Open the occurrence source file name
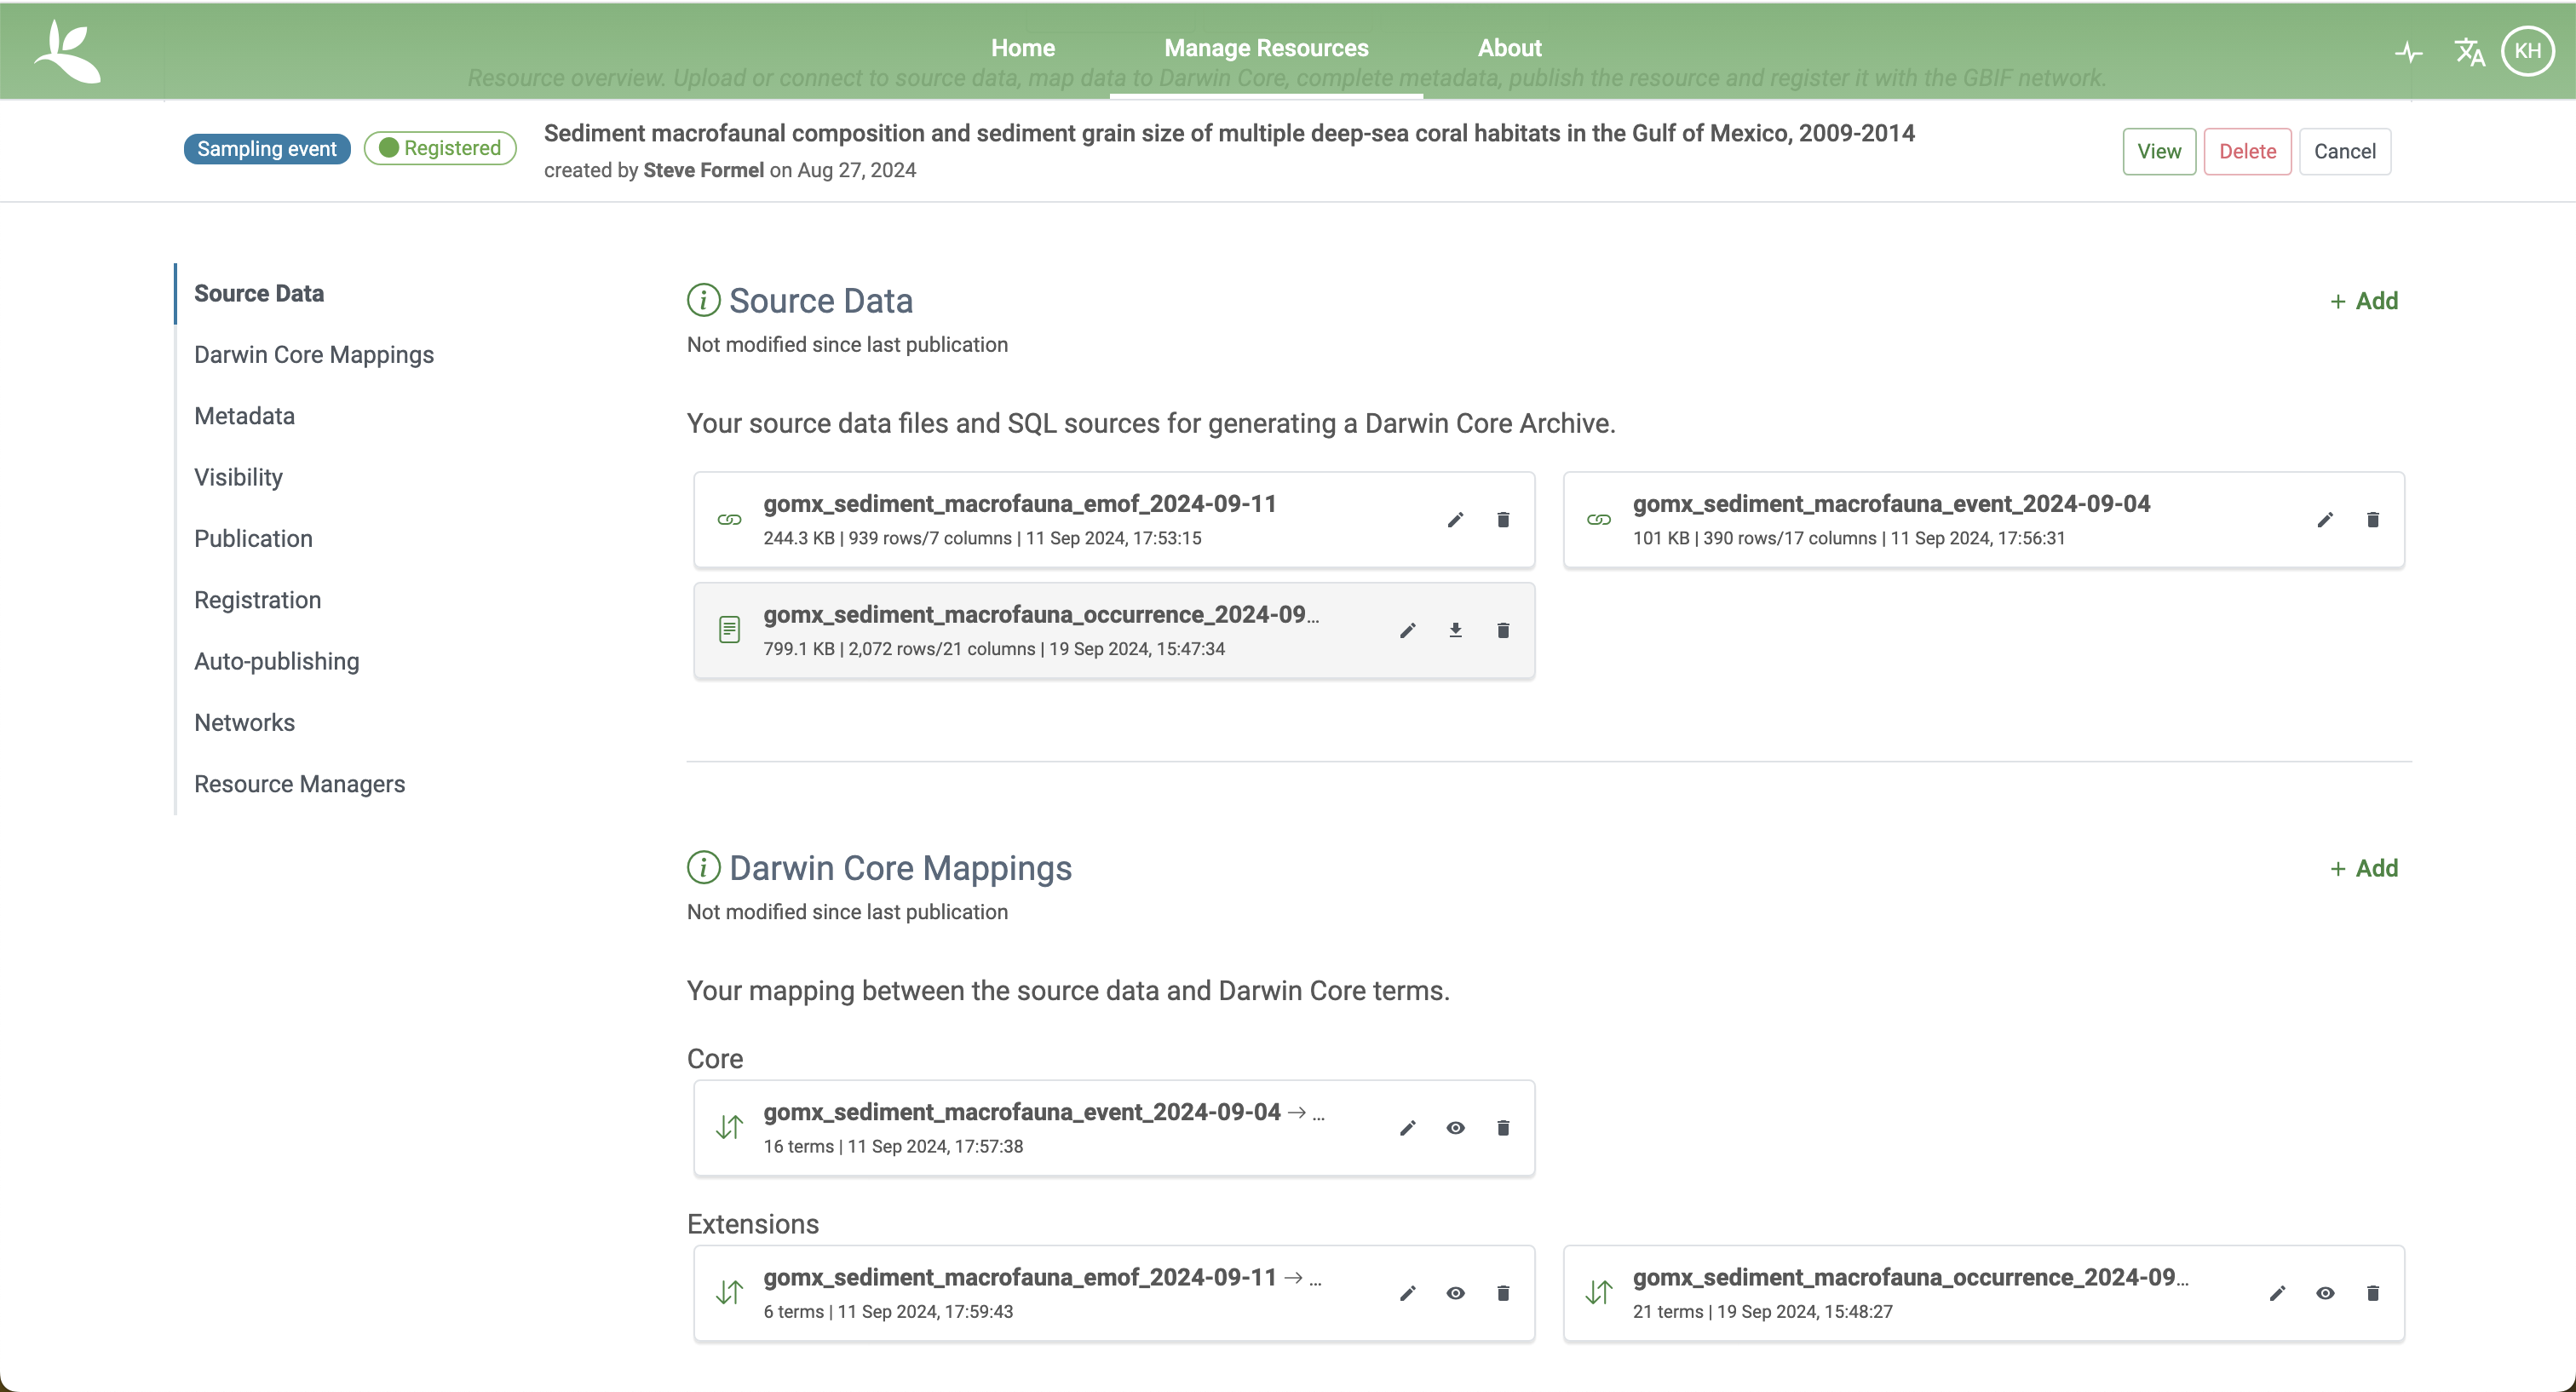 [x=1041, y=614]
